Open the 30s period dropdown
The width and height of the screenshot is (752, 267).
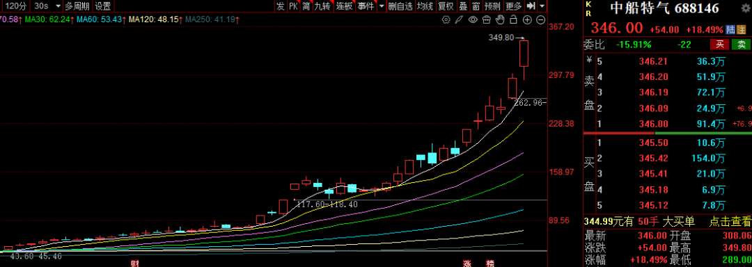tap(48, 6)
